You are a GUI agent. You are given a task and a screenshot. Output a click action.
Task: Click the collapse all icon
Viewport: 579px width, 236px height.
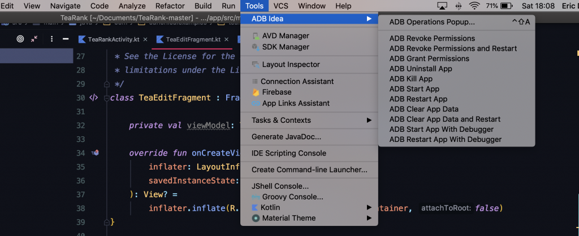[x=34, y=39]
